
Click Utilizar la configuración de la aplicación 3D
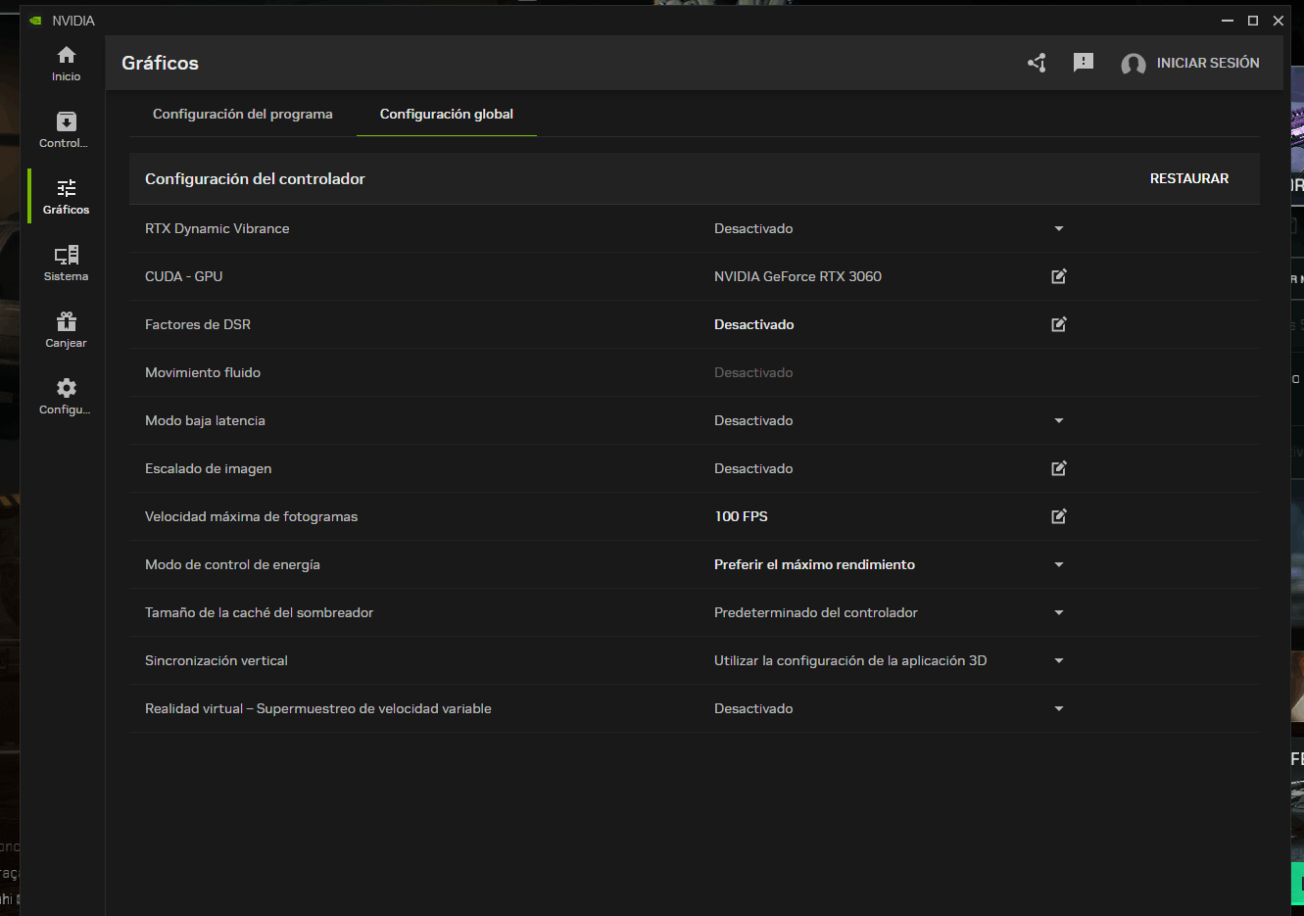pyautogui.click(x=850, y=660)
